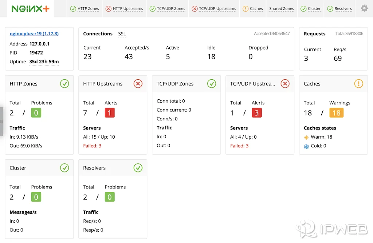Open the TCP/UDP Upstrea... card title
The image size is (373, 243).
click(x=252, y=84)
